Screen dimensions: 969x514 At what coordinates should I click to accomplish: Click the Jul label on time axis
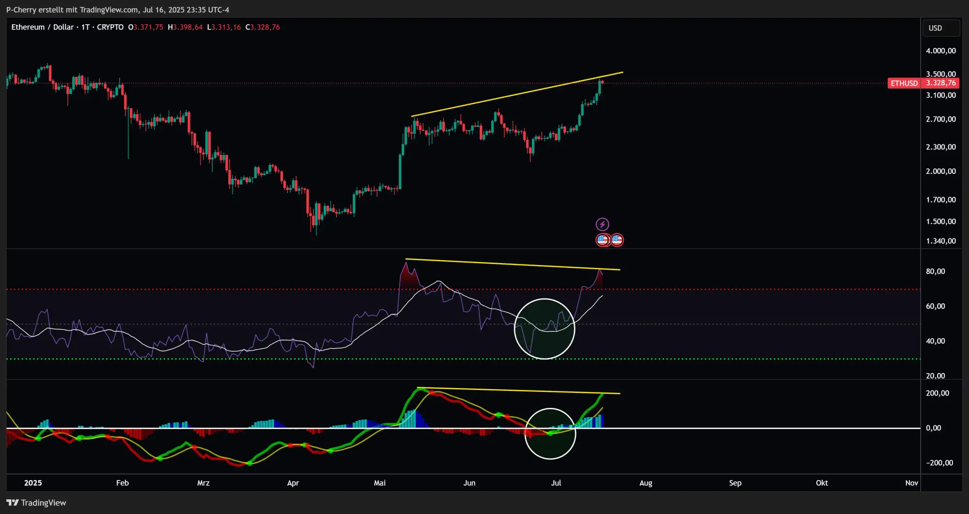pos(556,483)
